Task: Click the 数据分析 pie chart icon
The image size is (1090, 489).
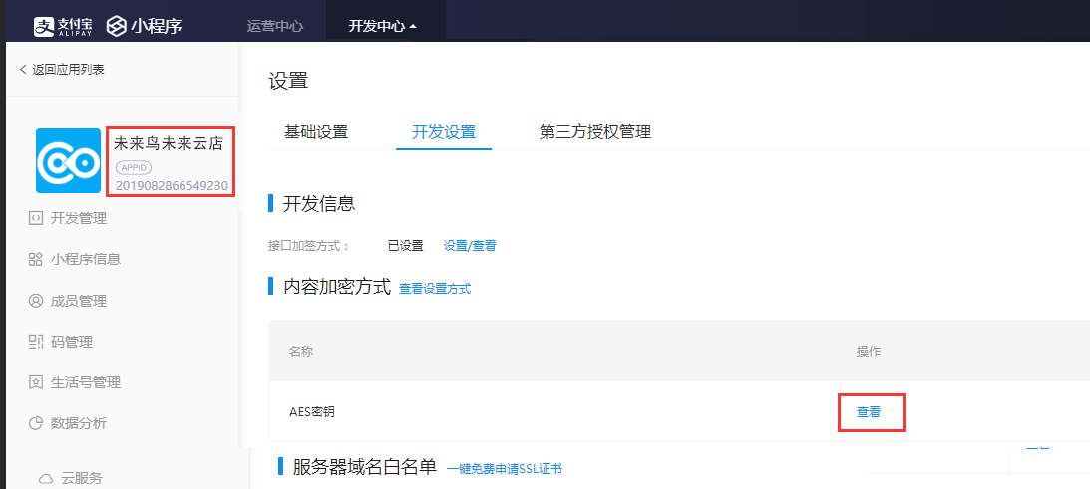Action: [36, 423]
